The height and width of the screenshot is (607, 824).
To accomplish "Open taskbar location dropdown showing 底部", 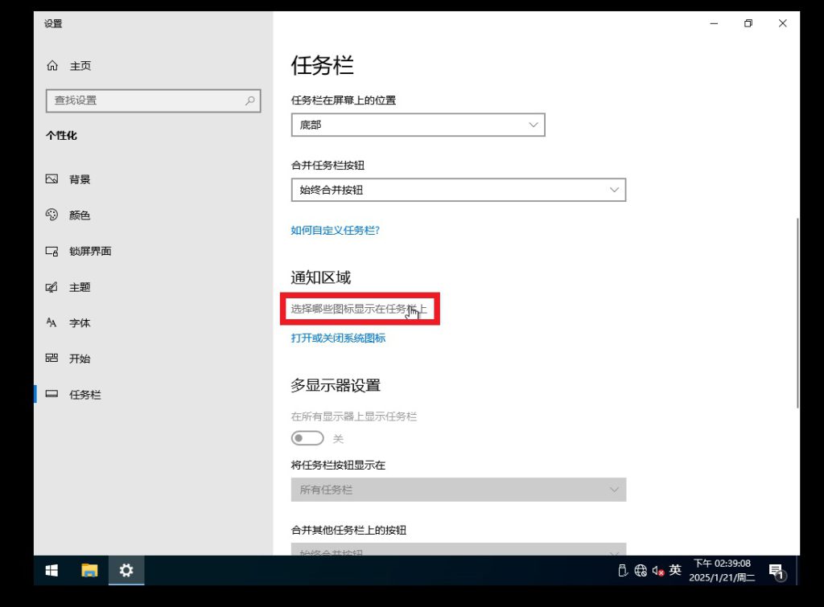I will point(418,125).
